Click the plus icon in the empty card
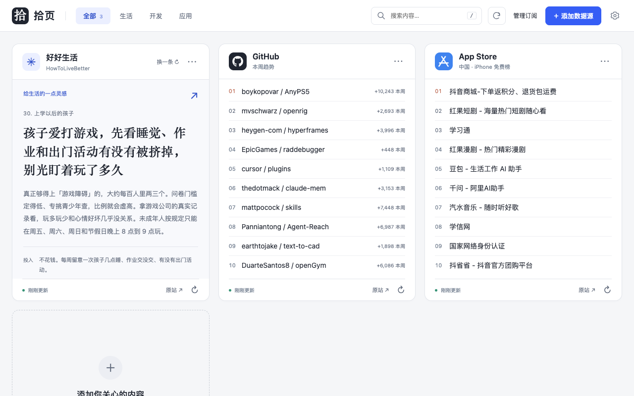 (x=110, y=368)
